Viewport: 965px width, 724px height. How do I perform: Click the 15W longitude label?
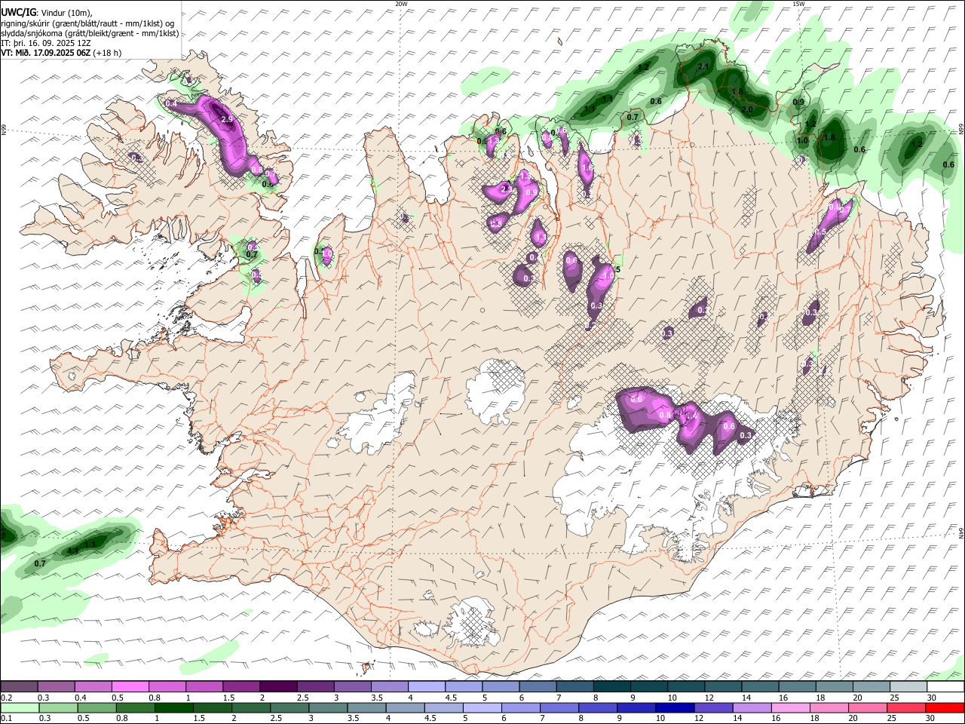(798, 4)
